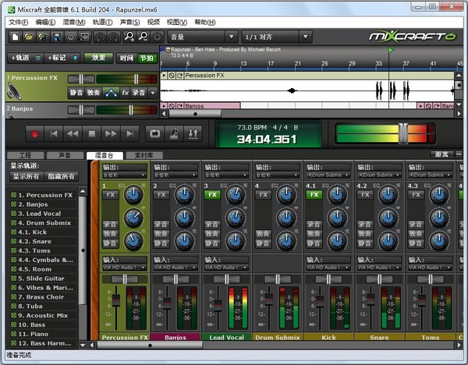
Task: Toggle visibility checkbox for 8. Tuba
Action: coord(13,306)
